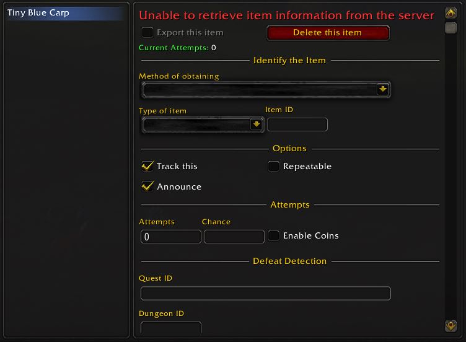The height and width of the screenshot is (342, 466).
Task: Enable the Repeatable checkbox
Action: [x=273, y=167]
